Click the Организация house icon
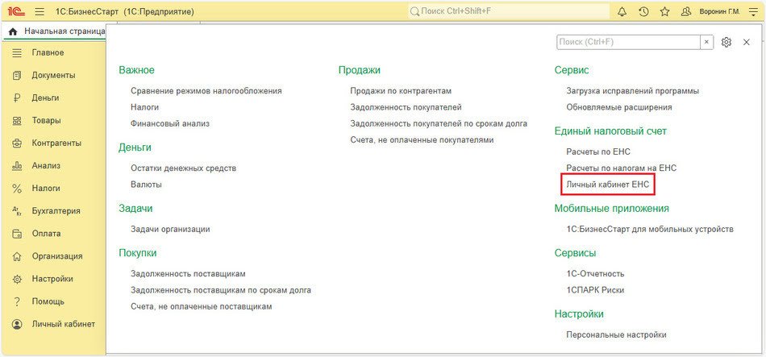This screenshot has height=357, width=766. pyautogui.click(x=17, y=256)
